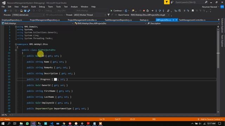Screen dimensions: 225x126
Task: Click the scroll down arrow in editor
Action: pyautogui.click(x=218, y=112)
